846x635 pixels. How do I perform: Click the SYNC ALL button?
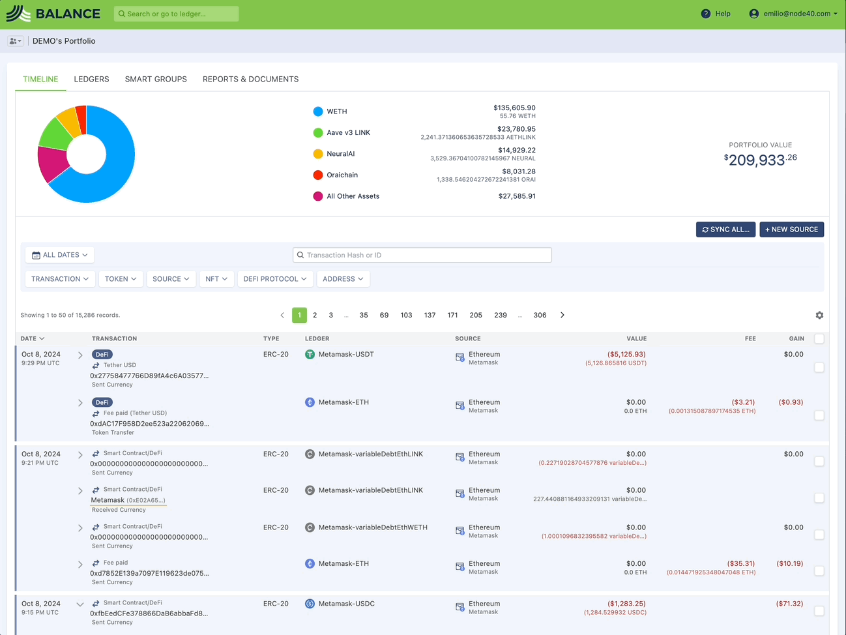(x=726, y=229)
